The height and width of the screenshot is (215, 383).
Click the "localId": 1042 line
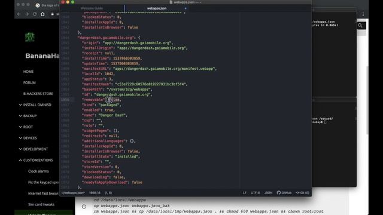[98, 74]
